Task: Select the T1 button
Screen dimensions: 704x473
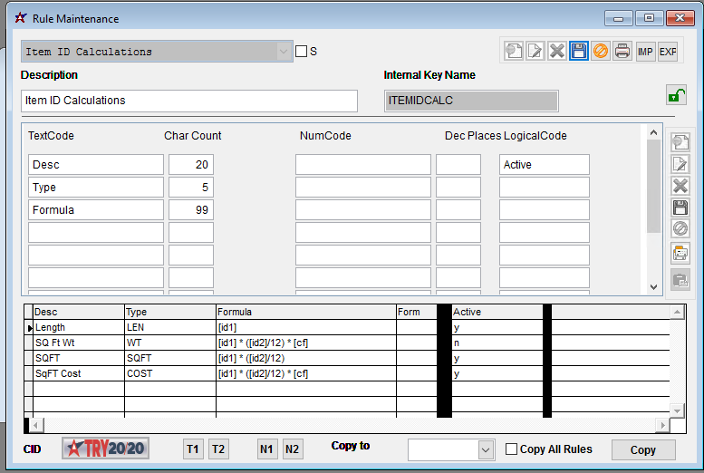Action: click(x=193, y=449)
